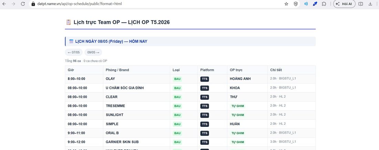Click the Giờ column header
This screenshot has height=150, width=379.
[x=84, y=70]
